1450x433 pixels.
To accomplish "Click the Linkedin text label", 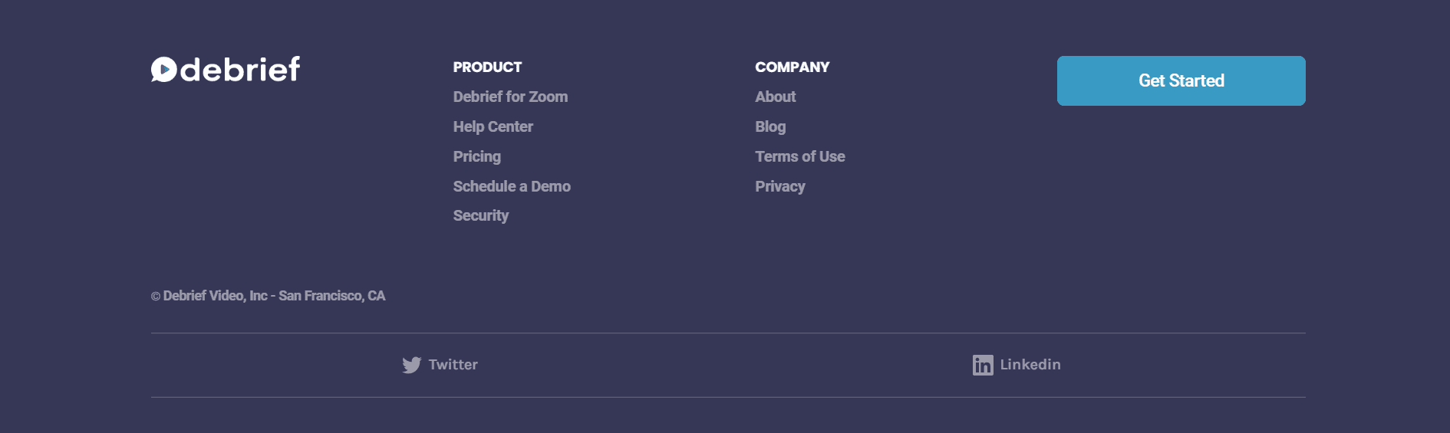I will coord(1030,365).
